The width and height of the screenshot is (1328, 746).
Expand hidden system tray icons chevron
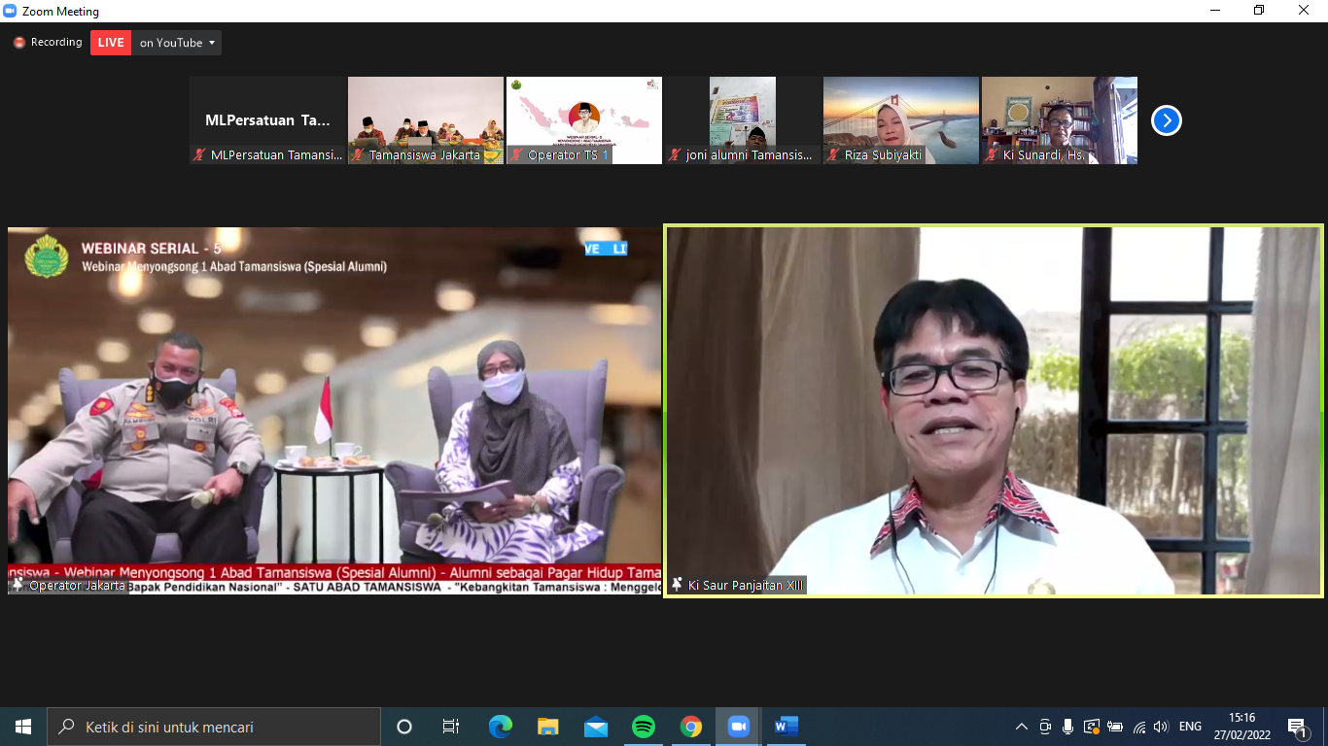(x=1021, y=727)
